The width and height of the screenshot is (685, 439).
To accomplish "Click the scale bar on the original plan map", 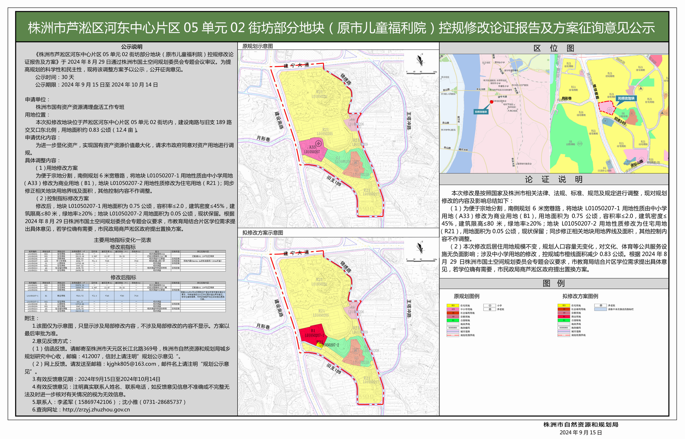I will [421, 73].
